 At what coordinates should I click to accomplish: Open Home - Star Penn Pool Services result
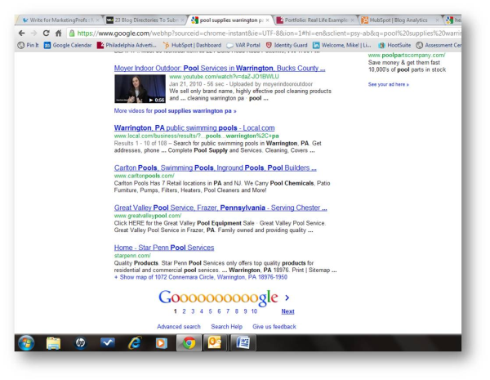pyautogui.click(x=164, y=248)
